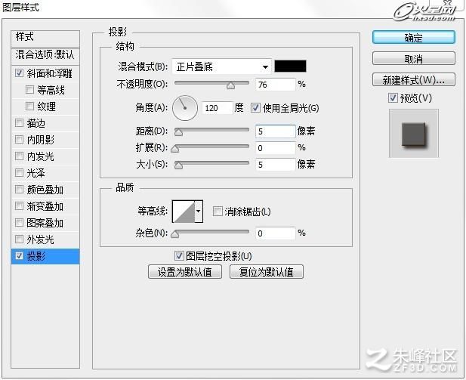Enable the 外发光 checkbox
This screenshot has height=380, width=466.
tap(20, 239)
